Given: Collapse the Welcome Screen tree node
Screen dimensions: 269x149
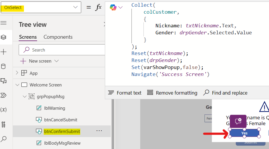Looking at the screenshot, I should 17,85.
